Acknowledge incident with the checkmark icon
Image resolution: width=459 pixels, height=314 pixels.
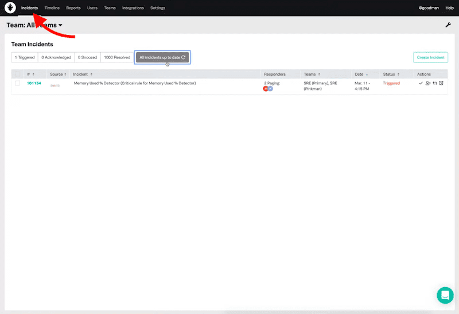421,83
